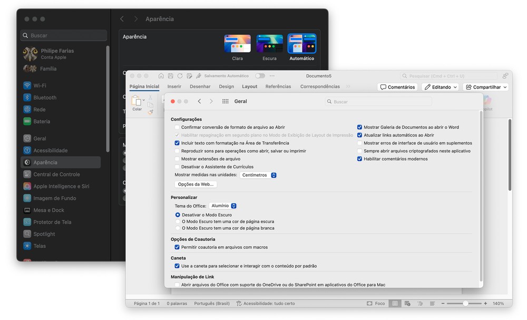Select O Modo Escuro com página branca

pyautogui.click(x=178, y=228)
